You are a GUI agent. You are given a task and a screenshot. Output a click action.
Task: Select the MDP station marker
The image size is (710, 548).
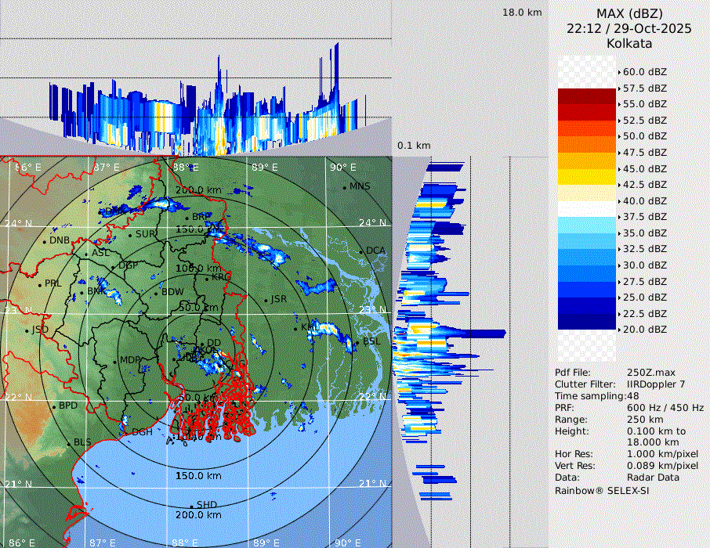pyautogui.click(x=115, y=361)
